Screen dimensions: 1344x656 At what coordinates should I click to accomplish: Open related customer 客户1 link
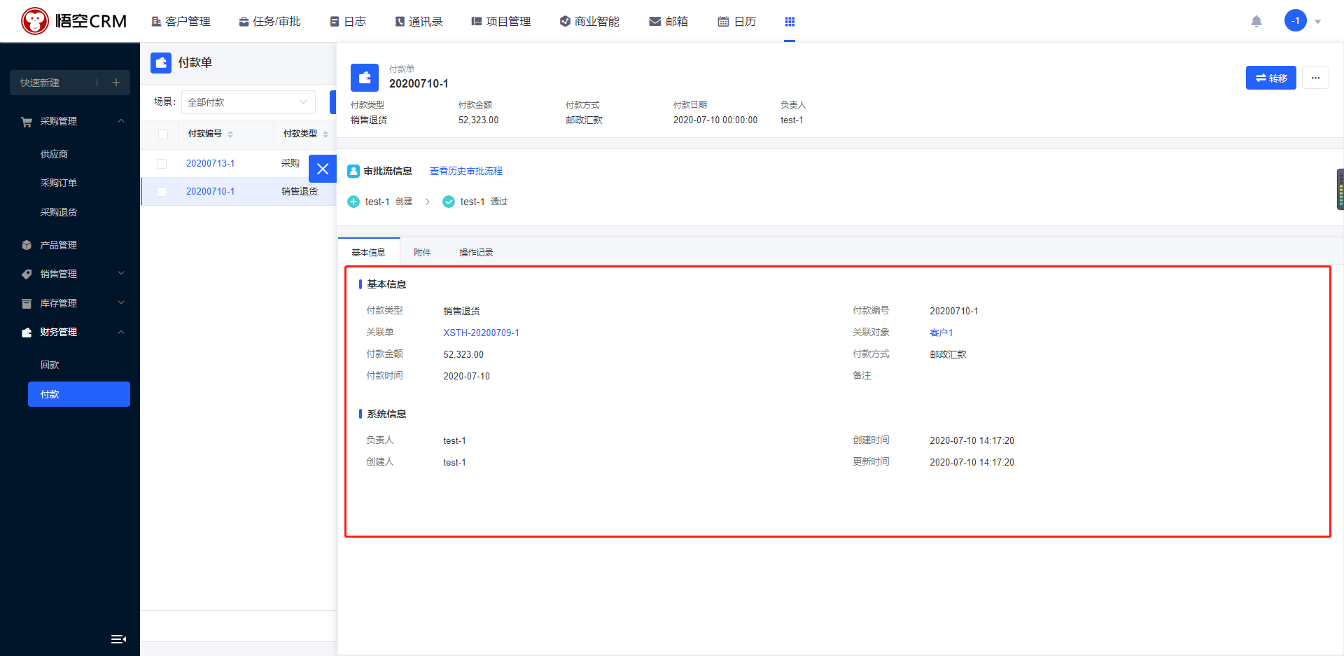click(941, 333)
